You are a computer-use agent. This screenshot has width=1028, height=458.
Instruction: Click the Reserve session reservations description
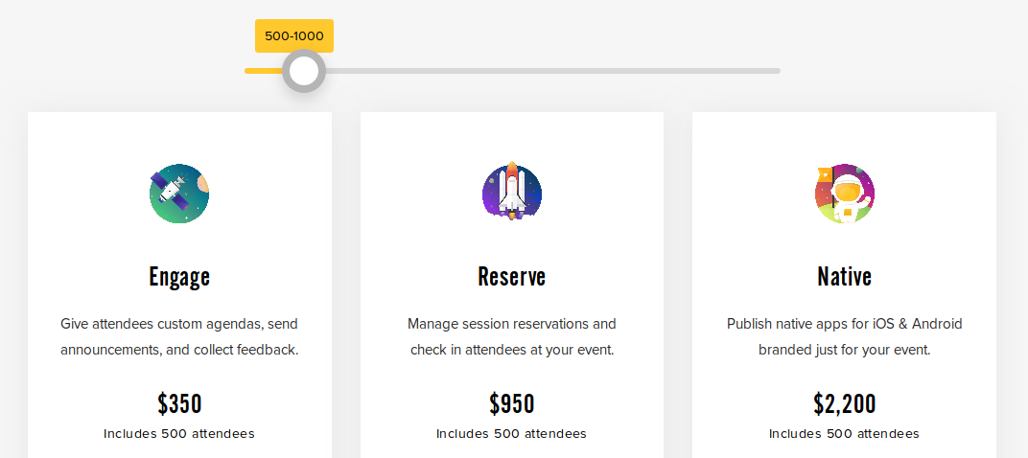(x=512, y=336)
